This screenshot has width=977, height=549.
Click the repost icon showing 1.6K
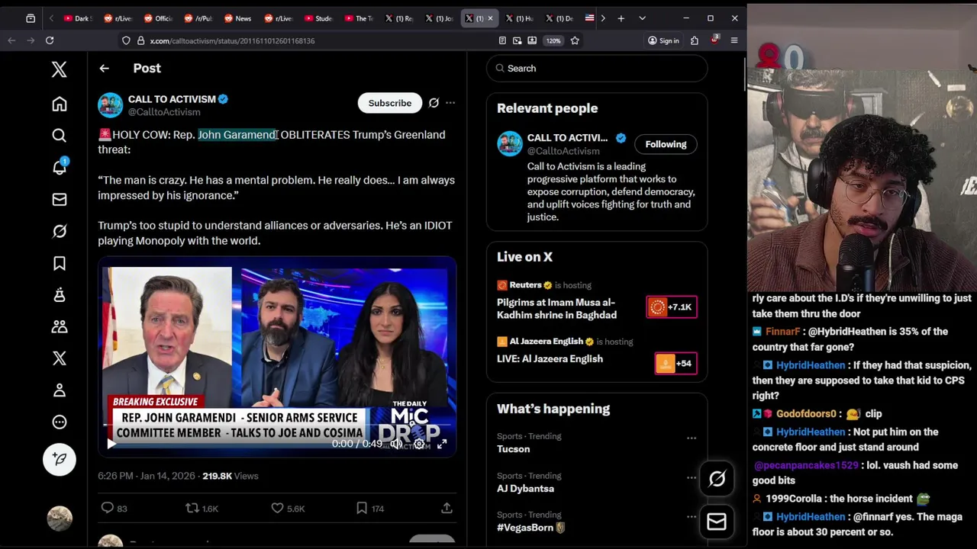[192, 508]
